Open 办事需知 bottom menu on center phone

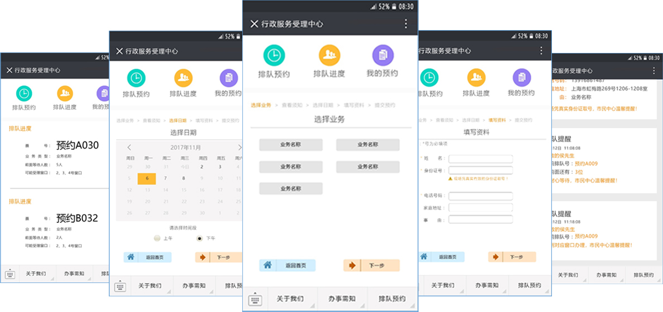pos(342,299)
